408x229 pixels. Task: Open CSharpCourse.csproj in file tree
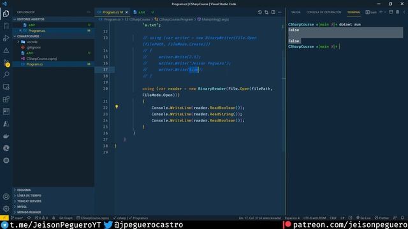(54, 59)
